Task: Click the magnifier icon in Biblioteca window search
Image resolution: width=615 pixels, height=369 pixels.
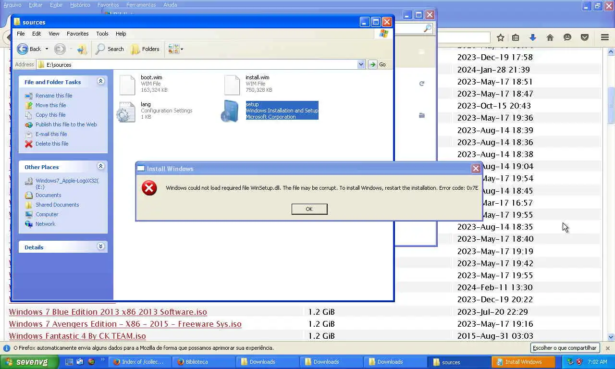Action: (427, 29)
